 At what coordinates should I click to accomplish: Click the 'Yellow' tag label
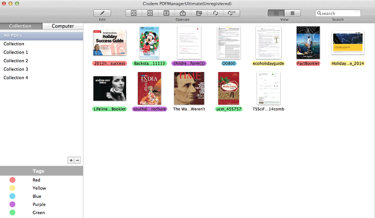39,188
